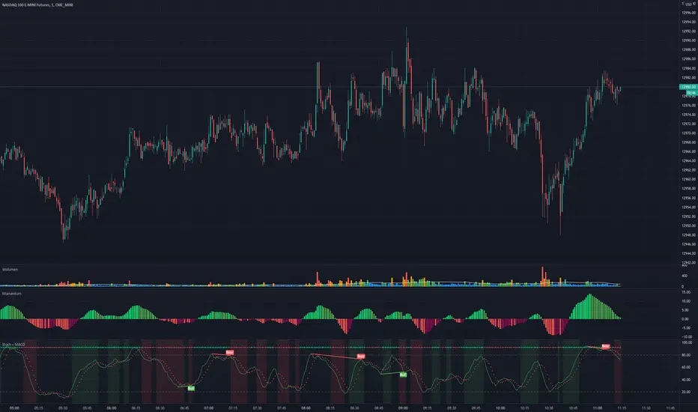Viewport: 698px width, 412px height.
Task: Click the Bear divergence label near 08:30
Action: 360,357
